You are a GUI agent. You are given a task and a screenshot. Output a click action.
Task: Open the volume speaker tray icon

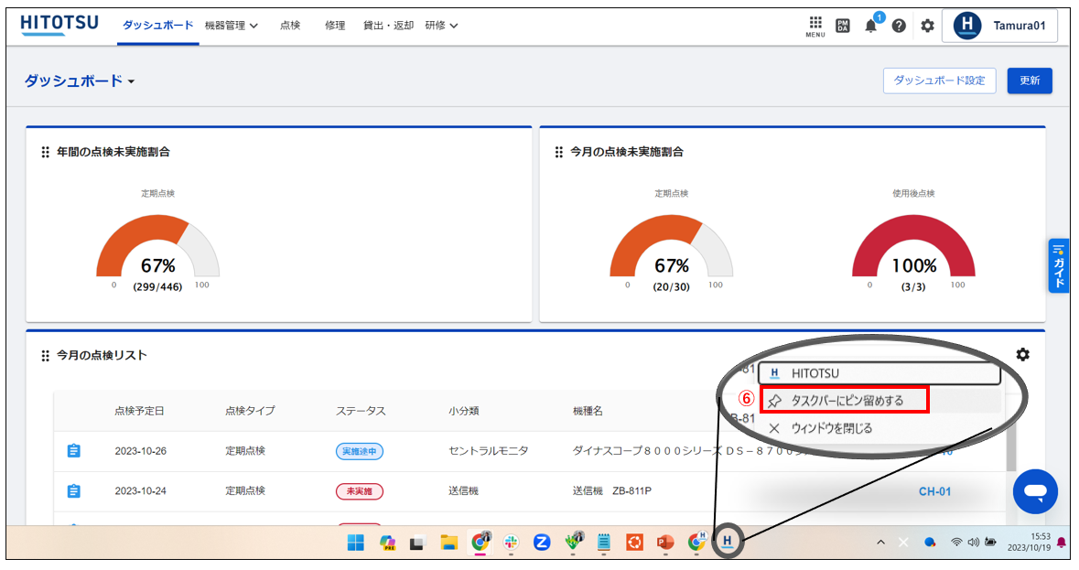point(973,542)
